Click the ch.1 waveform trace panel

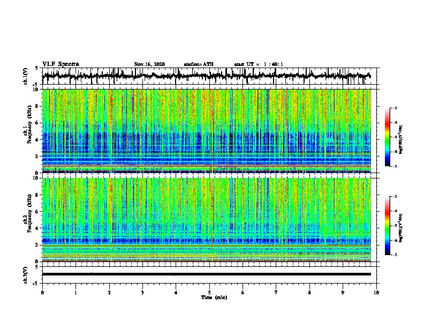click(x=209, y=76)
